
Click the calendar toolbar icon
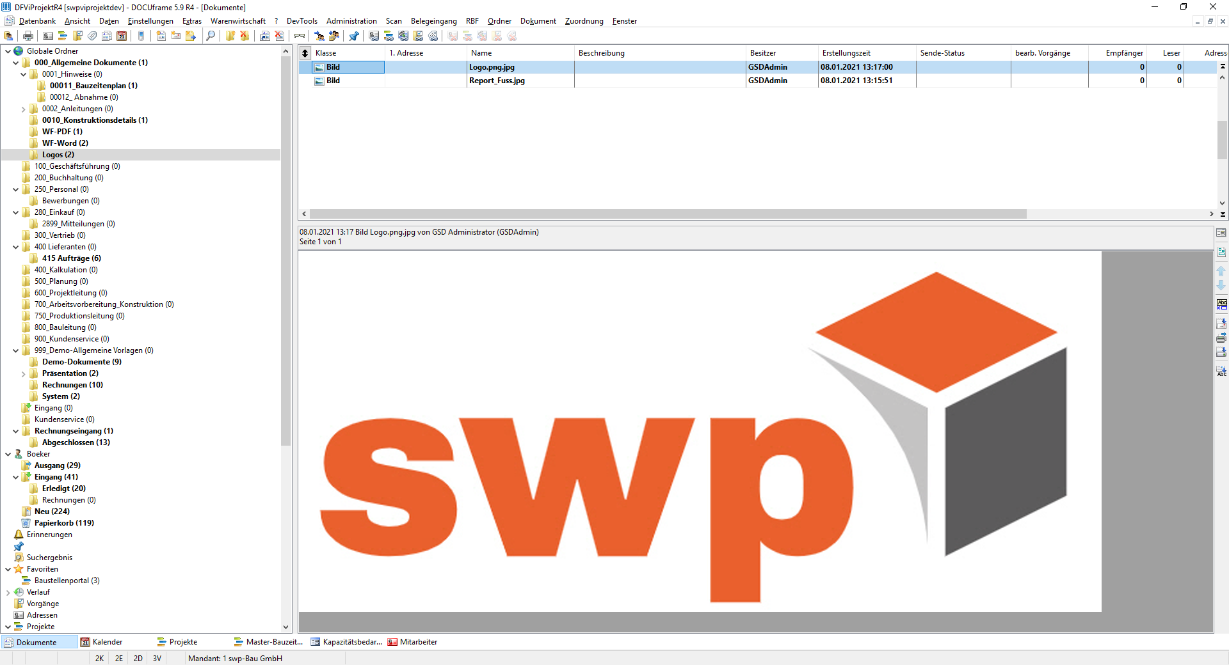[x=122, y=36]
